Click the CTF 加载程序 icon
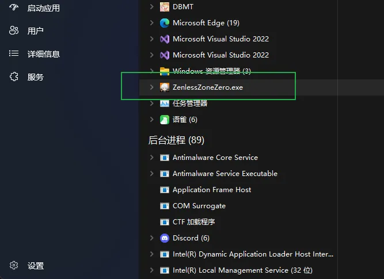Screen dimensions: 384x279 tap(164, 222)
